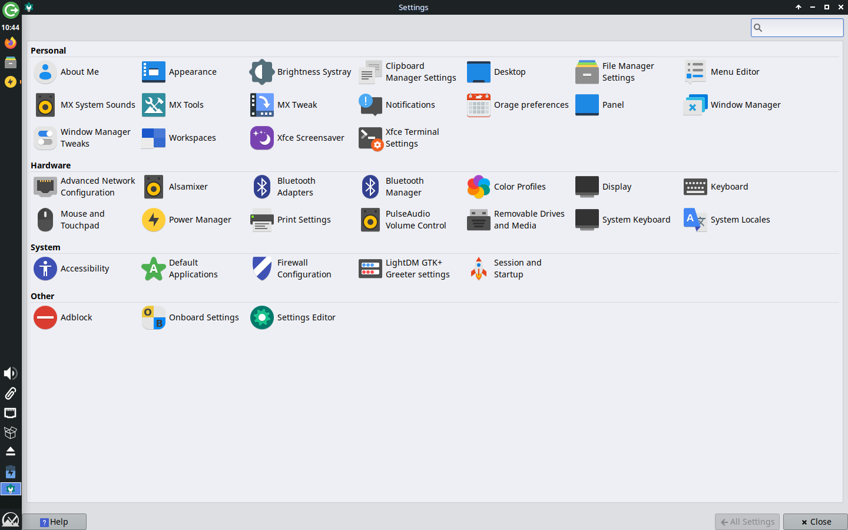Image resolution: width=848 pixels, height=530 pixels.
Task: Open Firewall Configuration
Action: [x=291, y=269]
